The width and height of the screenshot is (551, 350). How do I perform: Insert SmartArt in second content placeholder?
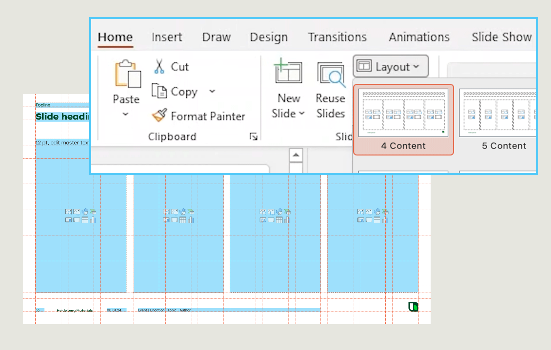[x=190, y=212]
